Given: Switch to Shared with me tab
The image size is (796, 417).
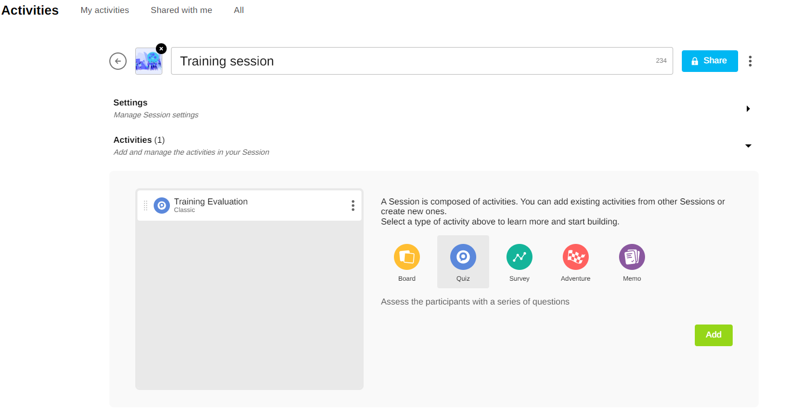Looking at the screenshot, I should (x=181, y=10).
